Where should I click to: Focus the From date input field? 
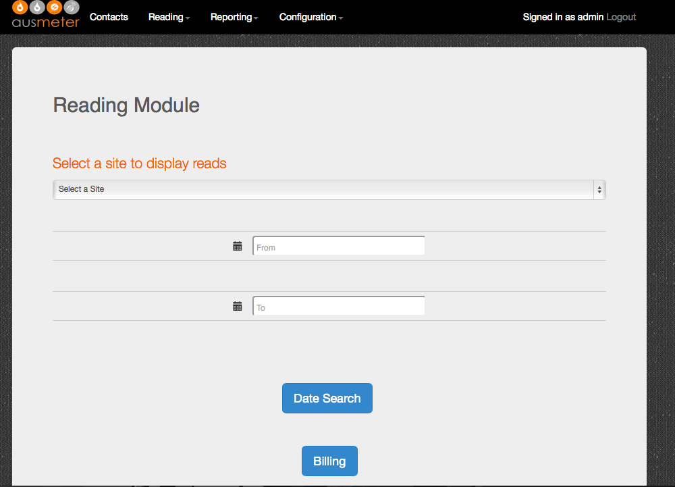tap(339, 247)
